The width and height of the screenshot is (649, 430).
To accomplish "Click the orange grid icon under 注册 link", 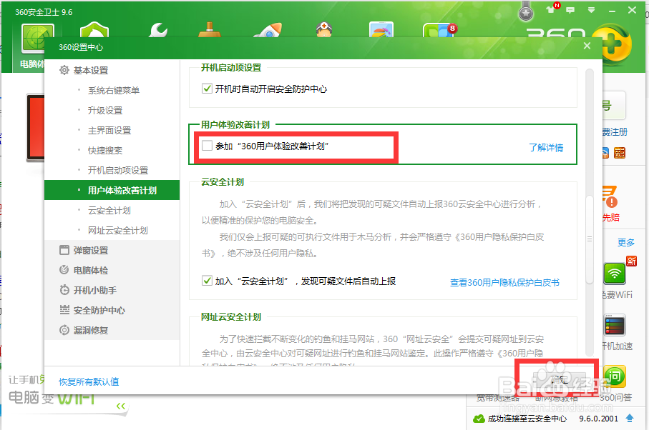I will [620, 153].
